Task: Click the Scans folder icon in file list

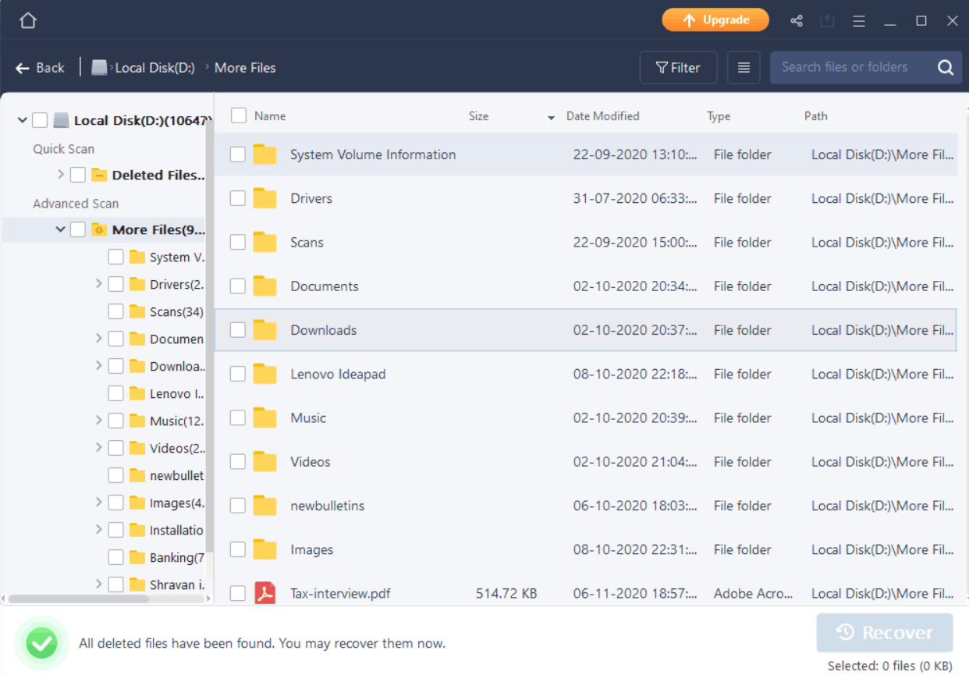Action: pos(265,242)
